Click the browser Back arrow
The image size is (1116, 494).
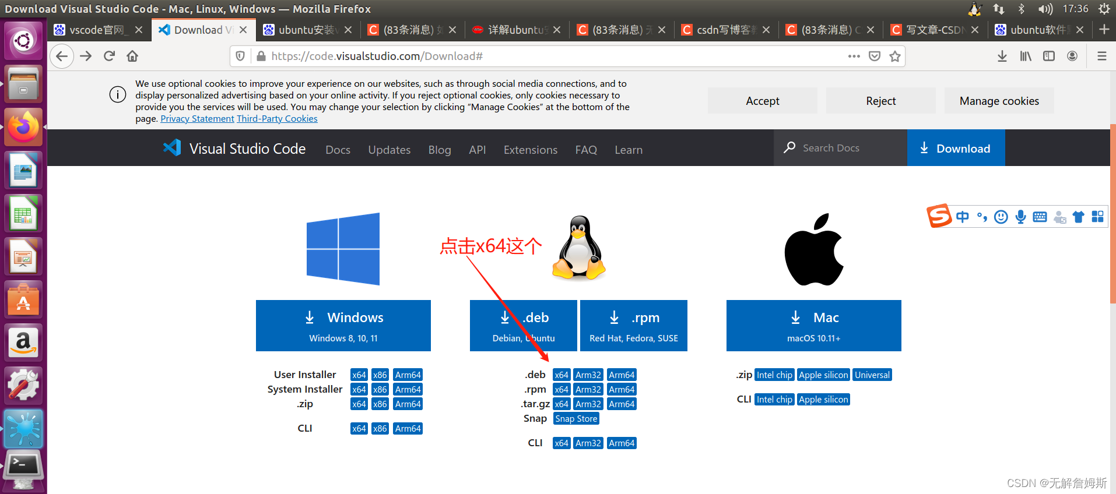(x=62, y=57)
